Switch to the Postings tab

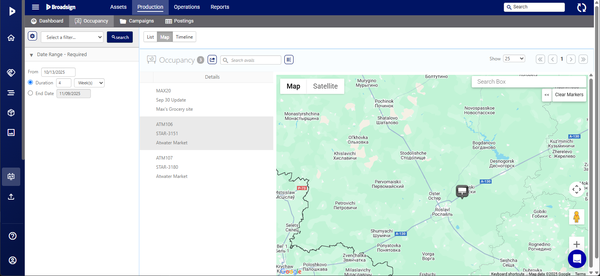click(x=179, y=21)
